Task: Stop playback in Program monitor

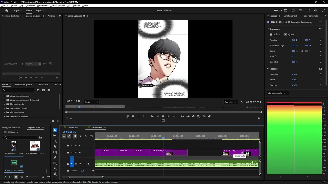Action: coord(163,116)
